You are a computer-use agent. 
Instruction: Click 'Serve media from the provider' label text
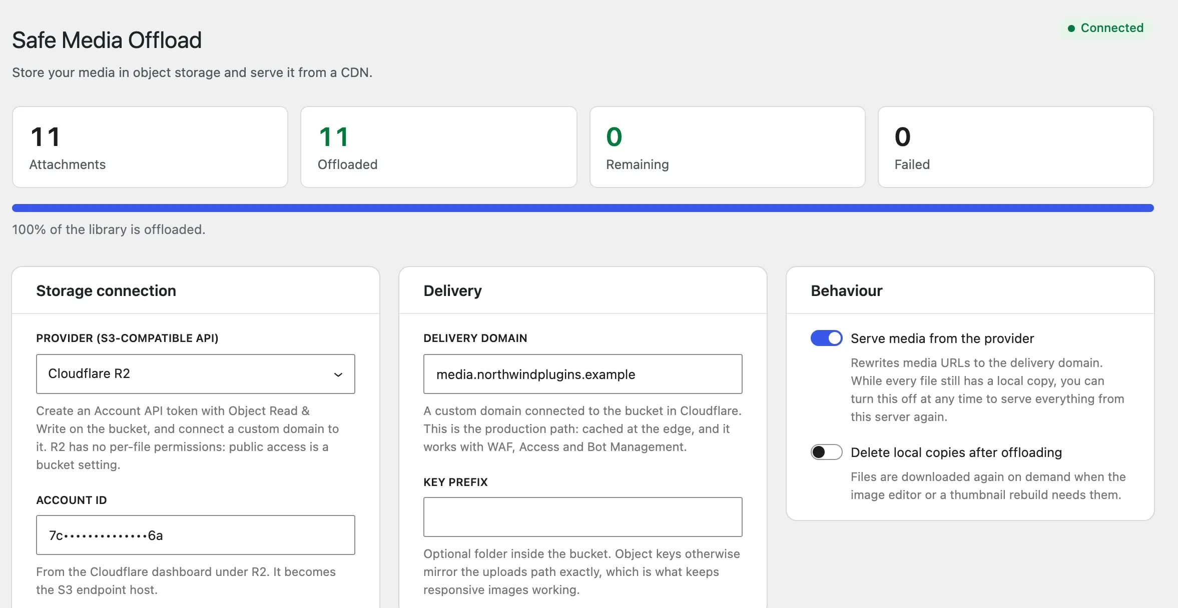click(942, 338)
